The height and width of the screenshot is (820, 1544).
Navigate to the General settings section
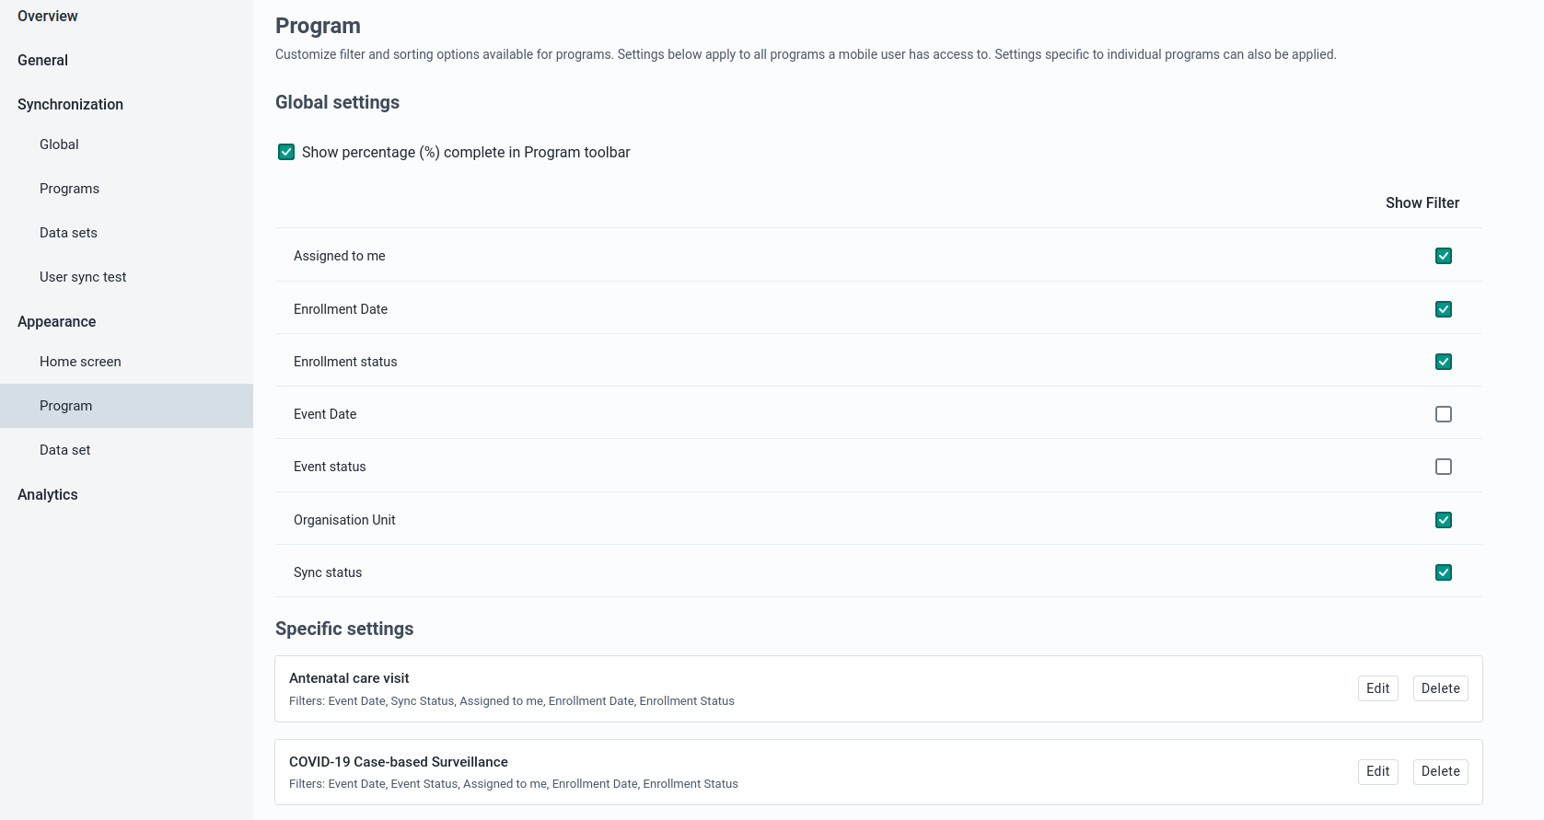coord(42,60)
